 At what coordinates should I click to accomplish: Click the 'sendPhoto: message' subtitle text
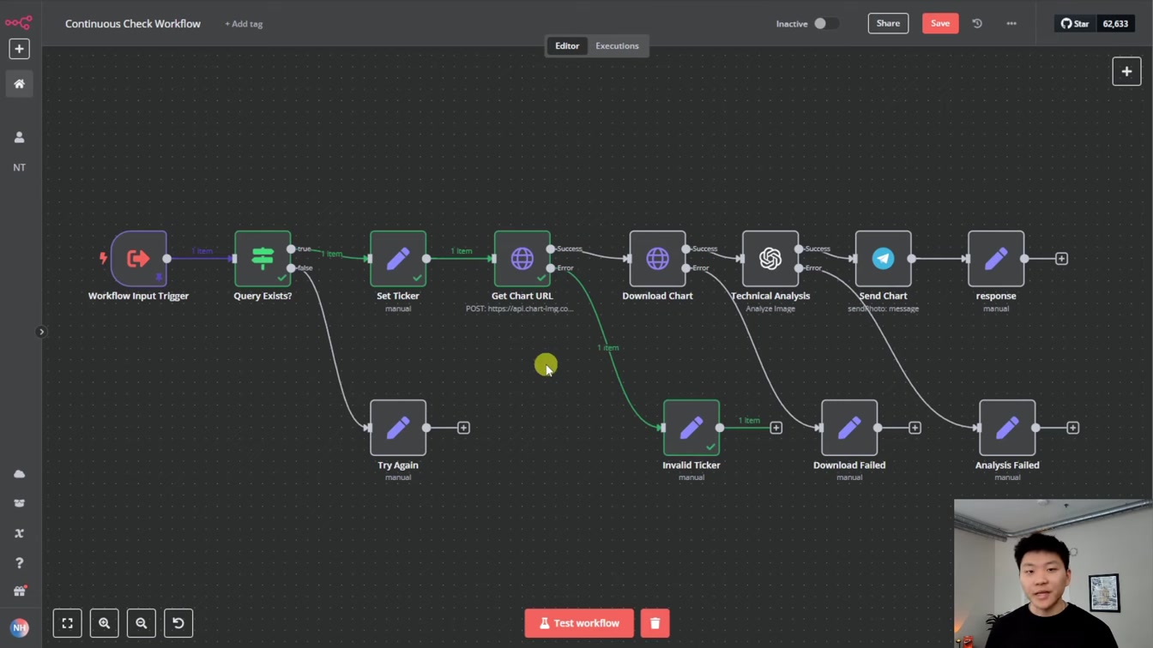[883, 309]
